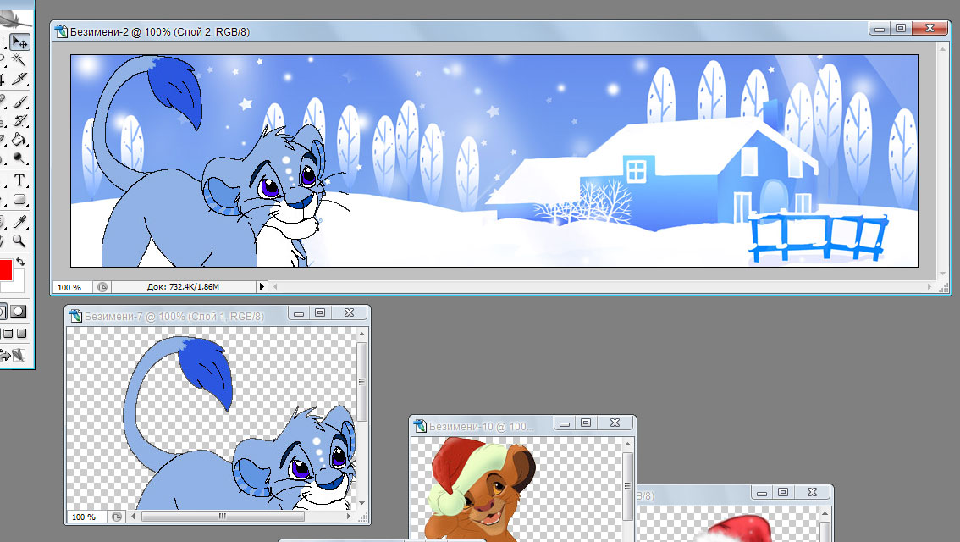The height and width of the screenshot is (542, 960).
Task: Click the Док: 732,4К/1,86М status text
Action: click(x=183, y=286)
